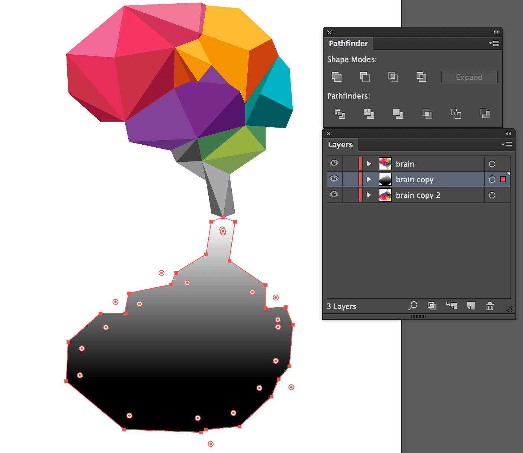Hide the brain layer

pos(334,163)
